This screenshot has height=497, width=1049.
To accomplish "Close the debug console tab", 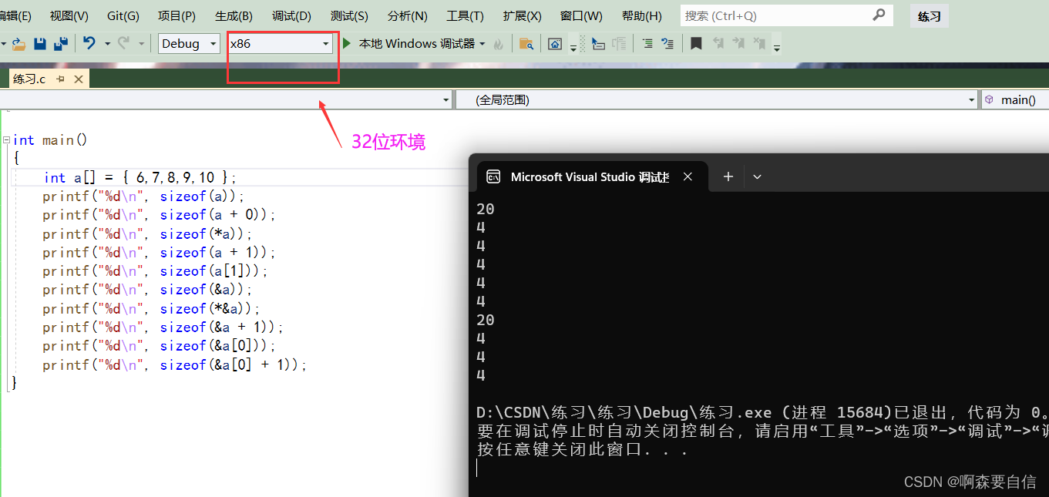I will click(x=688, y=176).
